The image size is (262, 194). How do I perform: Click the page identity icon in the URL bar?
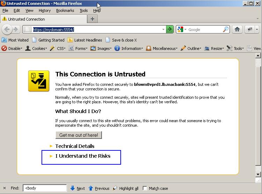tap(28, 29)
